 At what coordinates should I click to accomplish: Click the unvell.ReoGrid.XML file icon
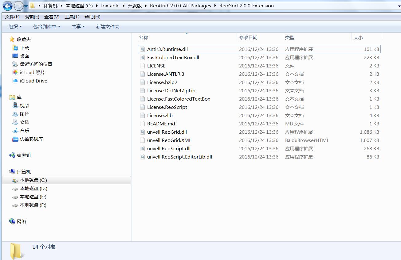142,140
